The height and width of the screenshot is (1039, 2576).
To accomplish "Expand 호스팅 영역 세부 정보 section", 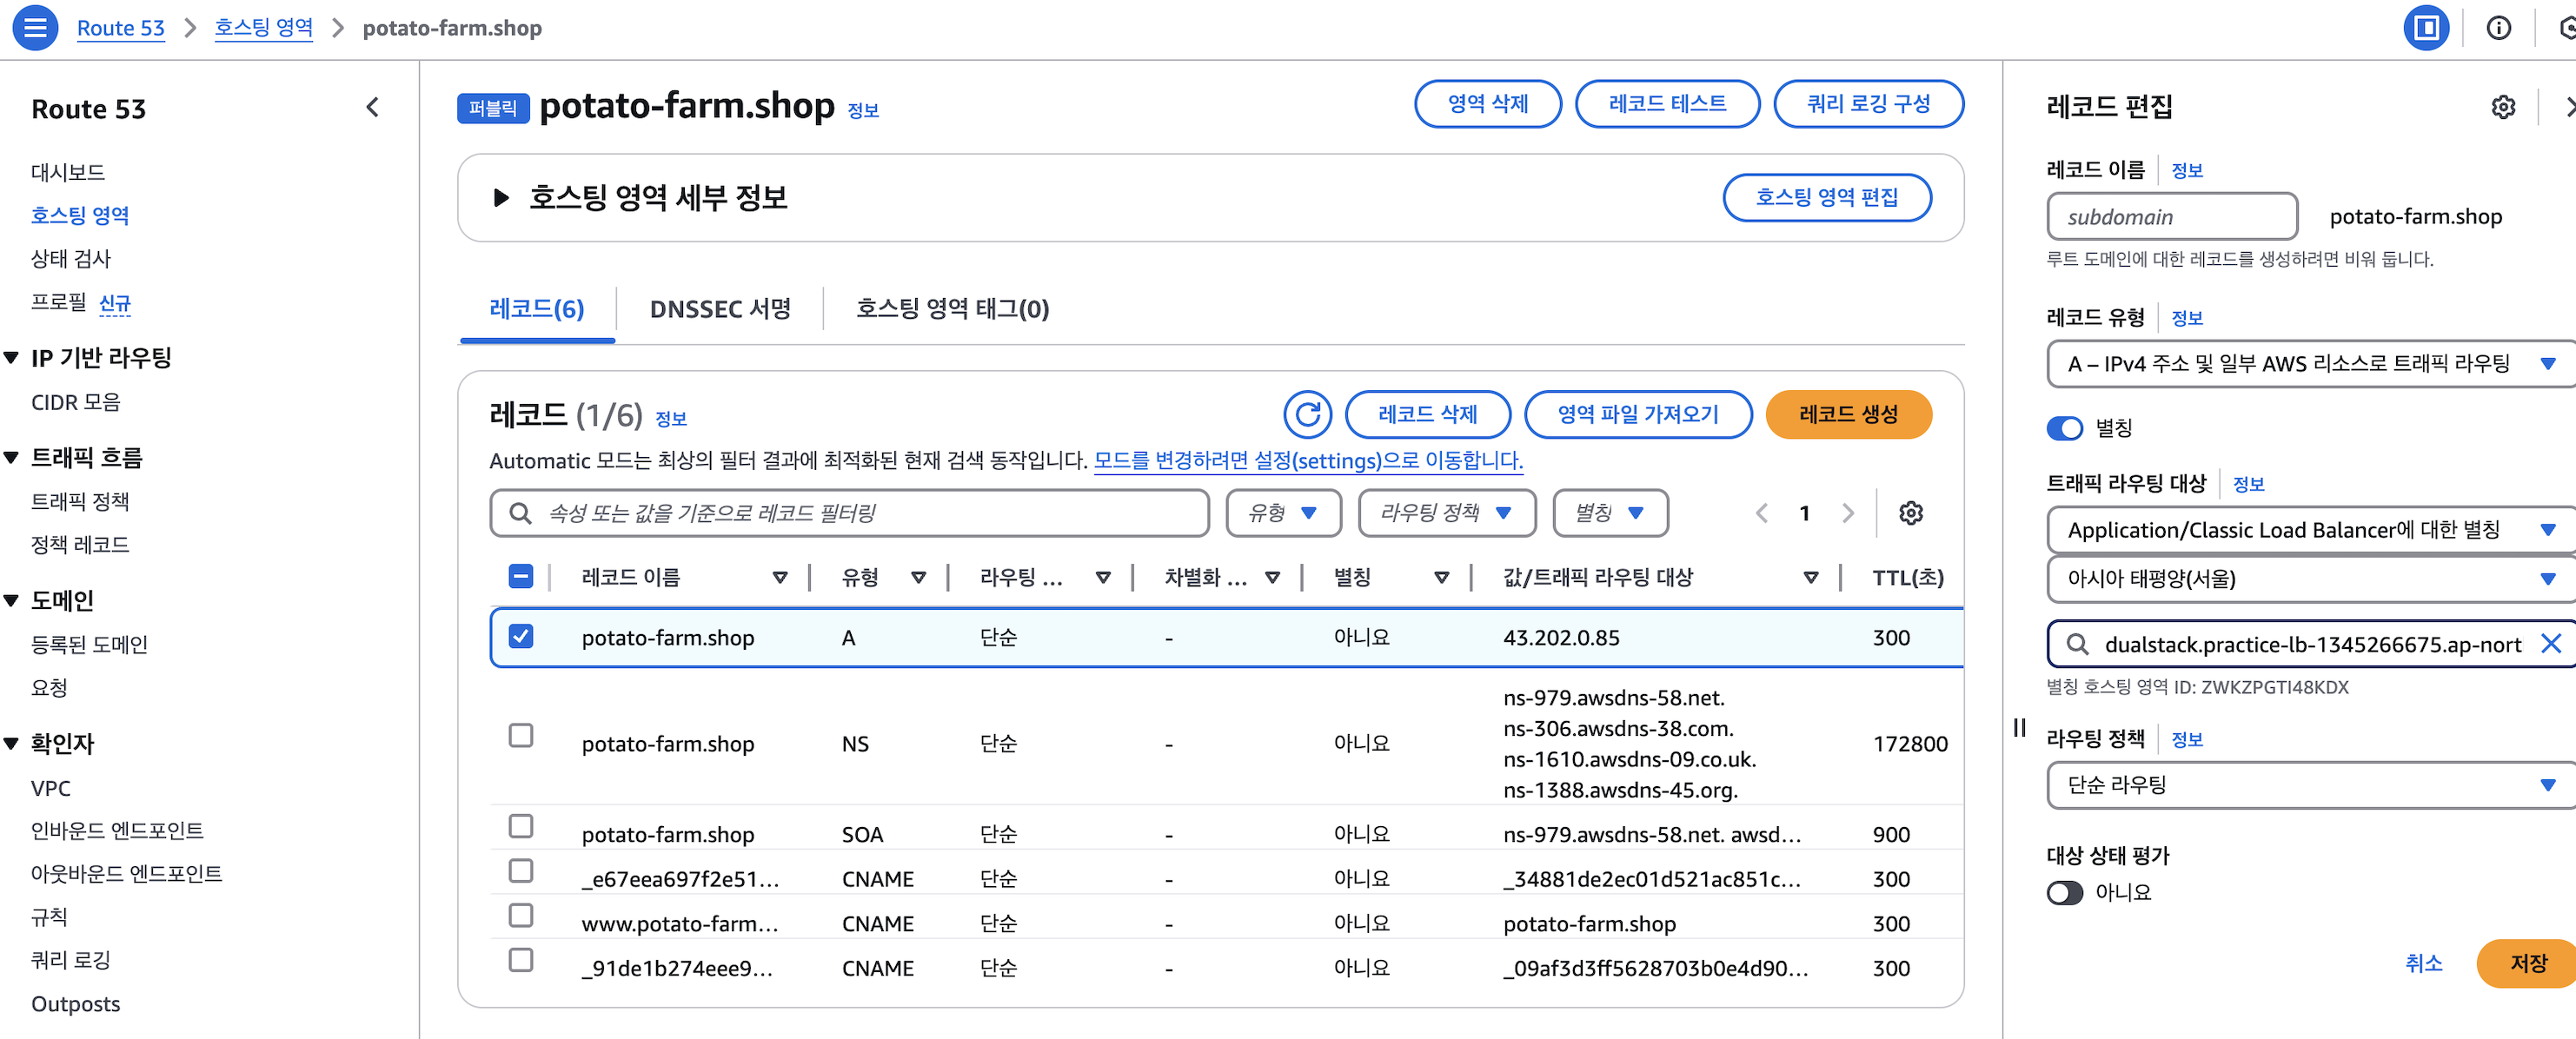I will click(501, 198).
